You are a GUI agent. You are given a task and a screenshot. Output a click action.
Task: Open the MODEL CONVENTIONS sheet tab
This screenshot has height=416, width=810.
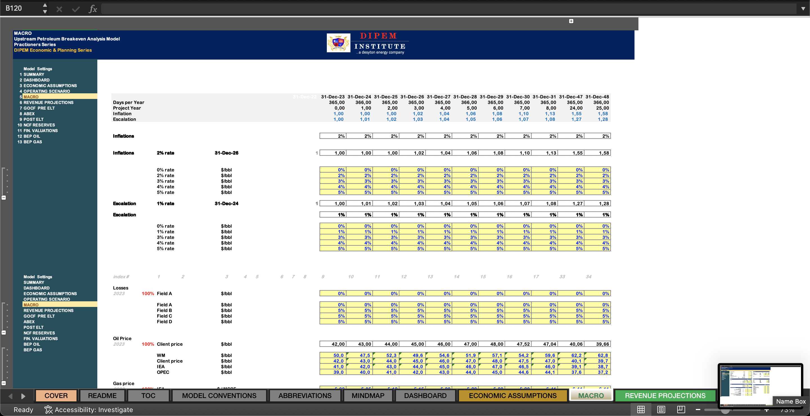coord(219,395)
